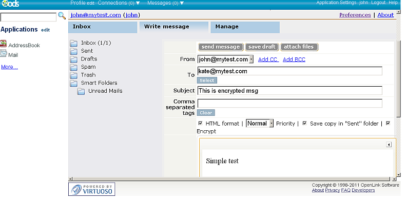Click the Clear tags button
This screenshot has height=201, width=407.
click(x=206, y=113)
